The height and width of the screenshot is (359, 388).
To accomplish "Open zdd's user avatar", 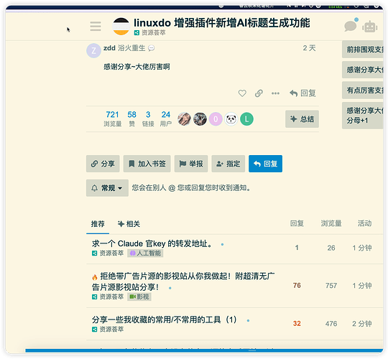I will pyautogui.click(x=93, y=51).
